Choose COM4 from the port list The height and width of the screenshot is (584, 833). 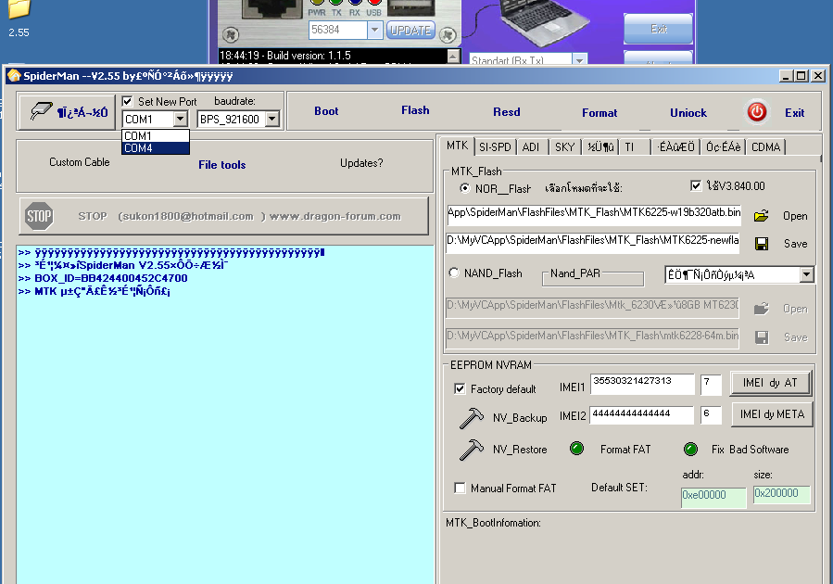click(x=155, y=148)
